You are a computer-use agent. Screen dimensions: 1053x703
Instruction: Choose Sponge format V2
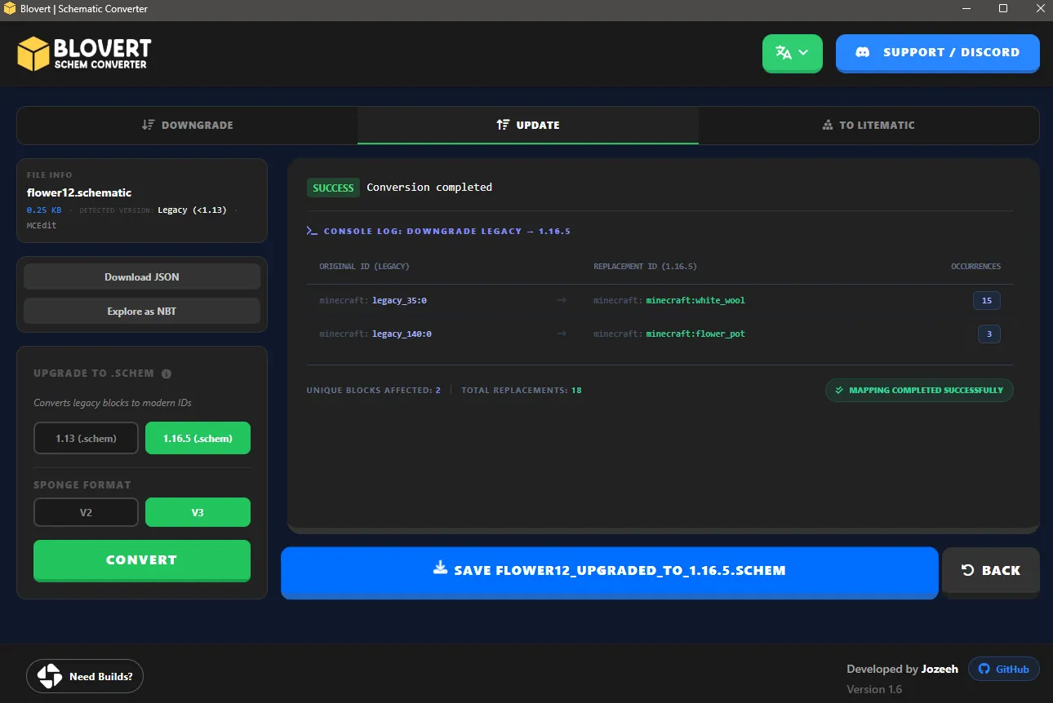click(x=86, y=512)
